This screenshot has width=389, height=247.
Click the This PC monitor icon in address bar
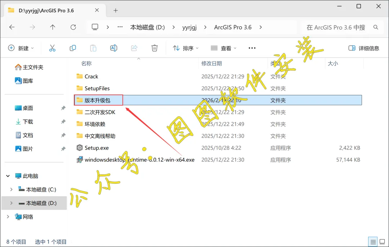[x=95, y=27]
